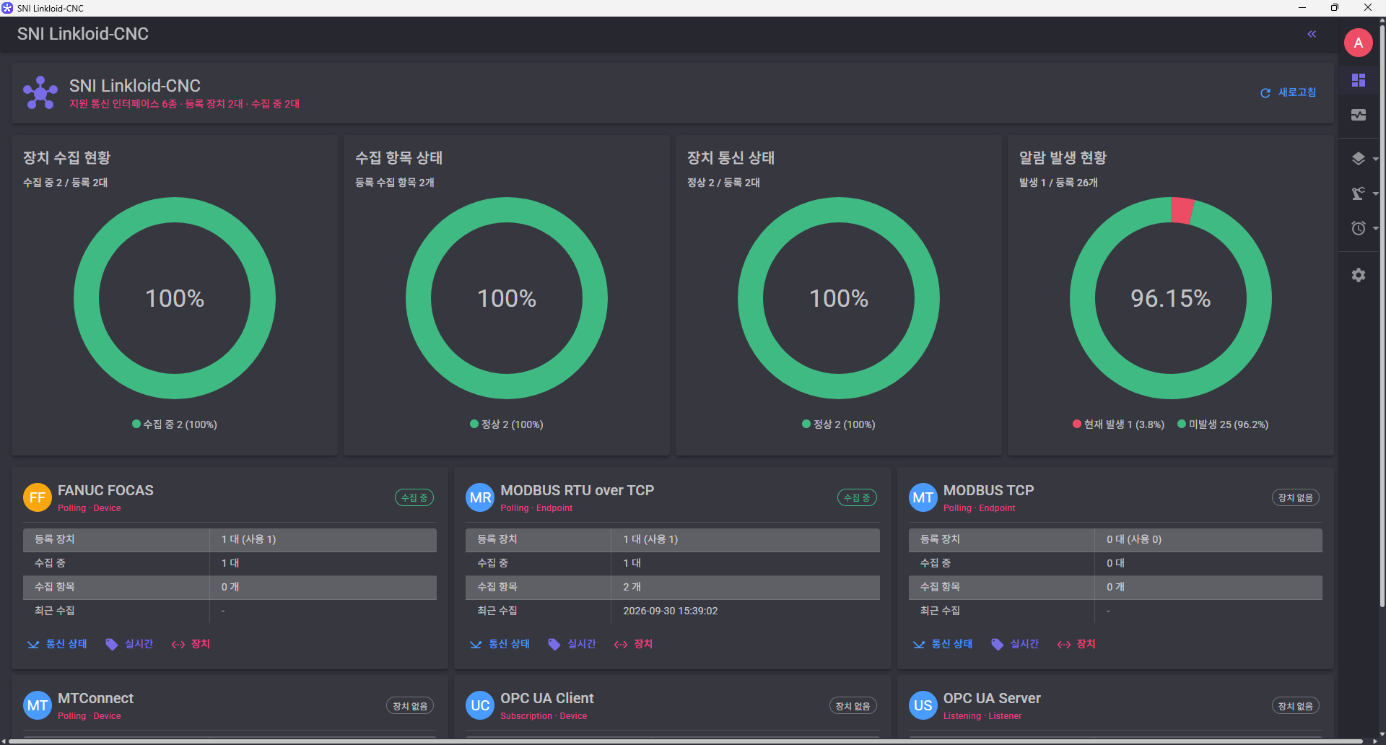
Task: Click the US avatar of OPC UA Server
Action: click(x=923, y=705)
